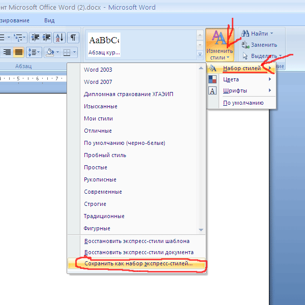
Task: Choose Строгие style set
Action: [x=95, y=204]
